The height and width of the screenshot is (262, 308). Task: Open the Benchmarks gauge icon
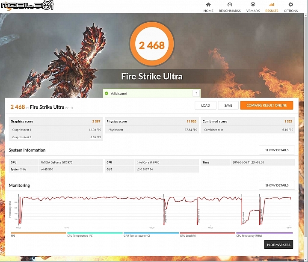[230, 5]
